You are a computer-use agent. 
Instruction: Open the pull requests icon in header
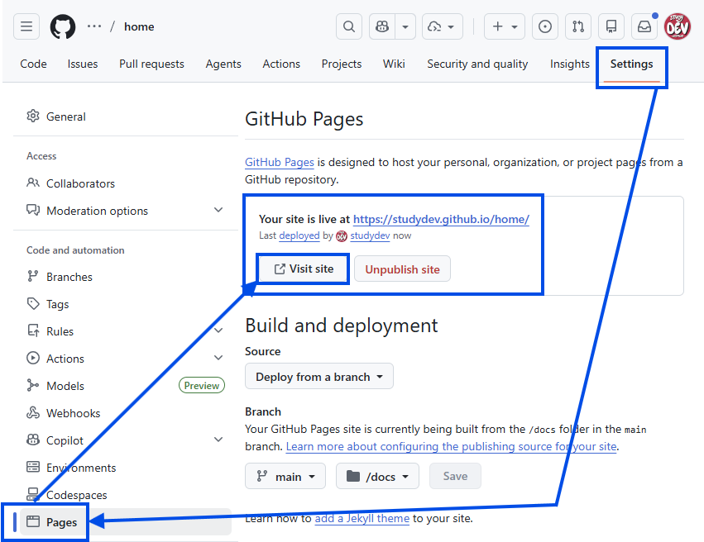(578, 26)
